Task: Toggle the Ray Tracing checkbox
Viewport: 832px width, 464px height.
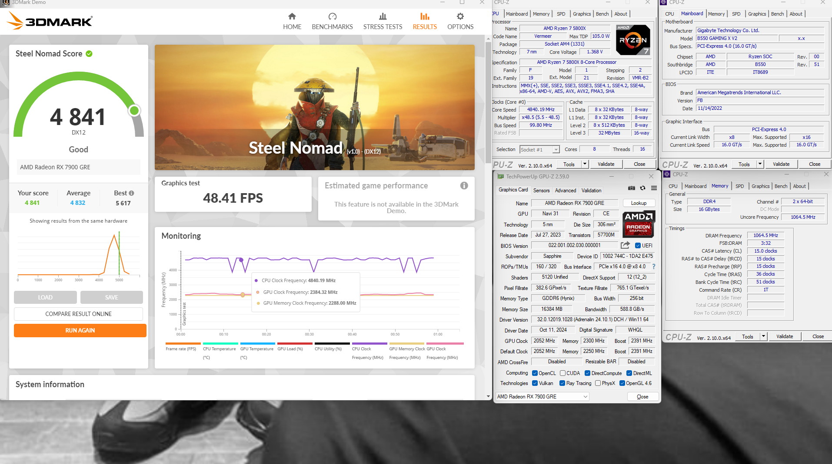Action: tap(562, 383)
